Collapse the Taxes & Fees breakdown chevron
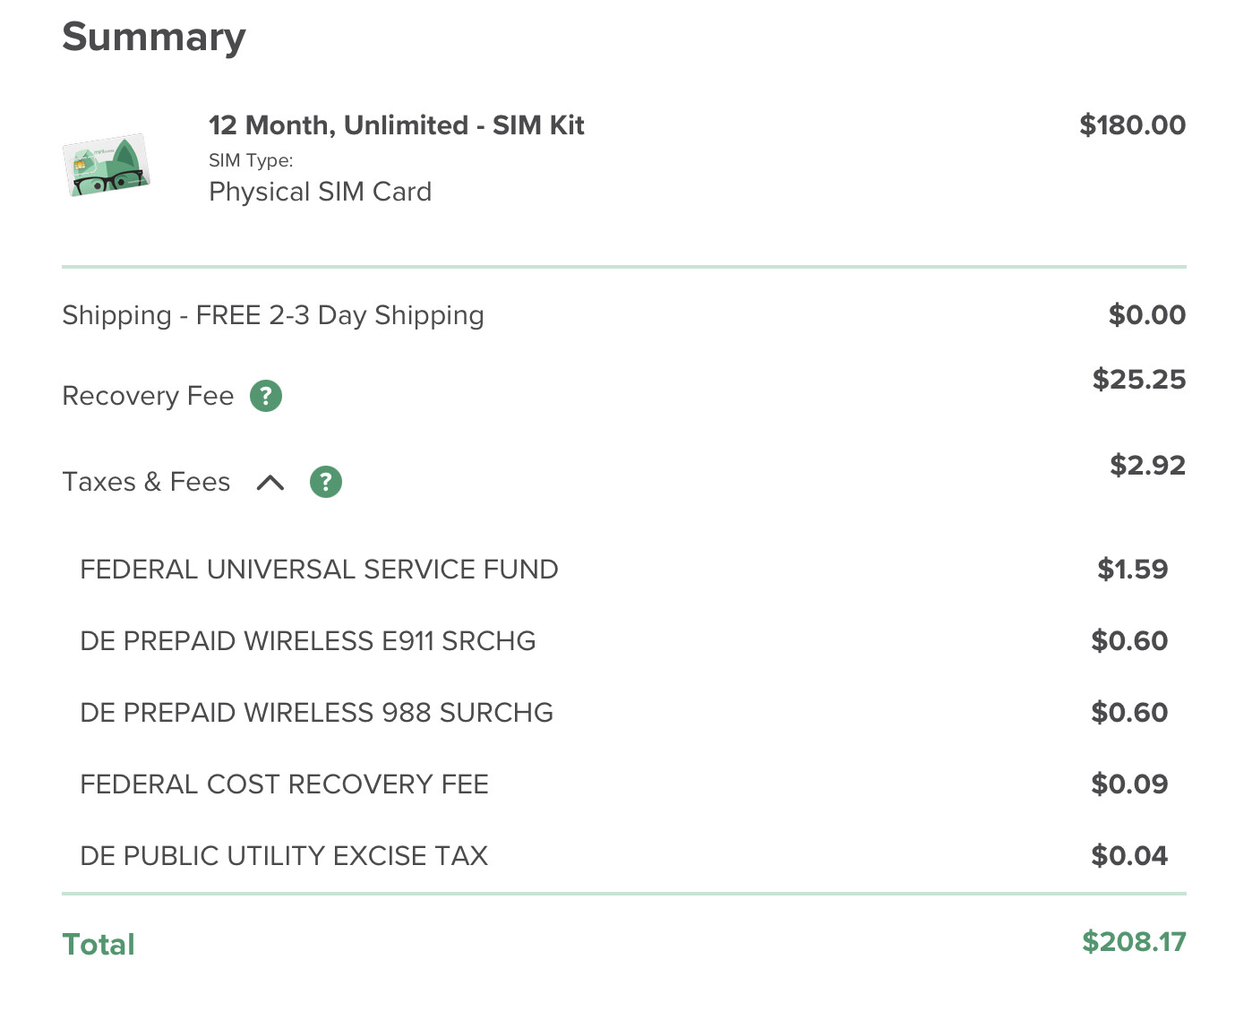The width and height of the screenshot is (1252, 1011). (x=270, y=483)
